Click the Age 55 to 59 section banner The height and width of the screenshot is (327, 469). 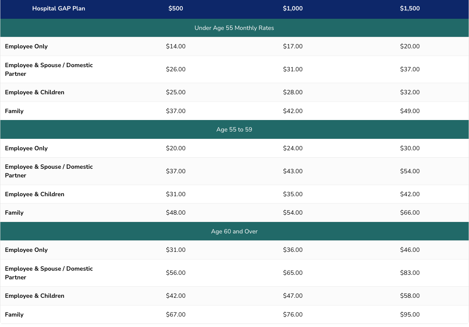coord(234,129)
